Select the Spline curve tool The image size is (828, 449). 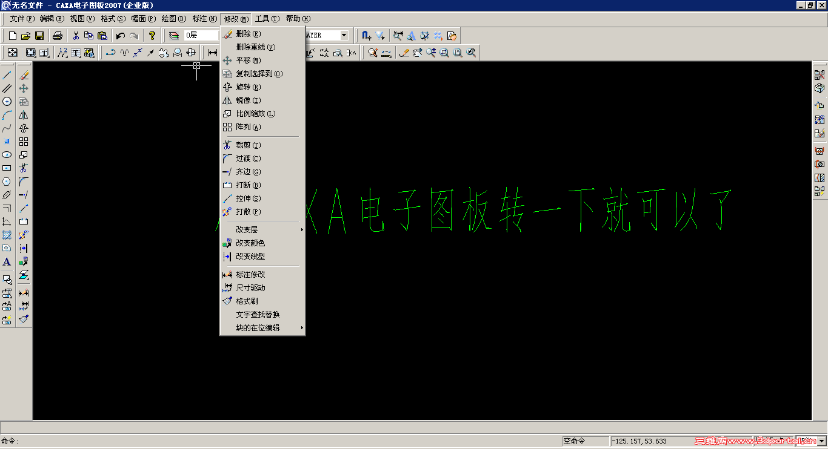(7, 128)
